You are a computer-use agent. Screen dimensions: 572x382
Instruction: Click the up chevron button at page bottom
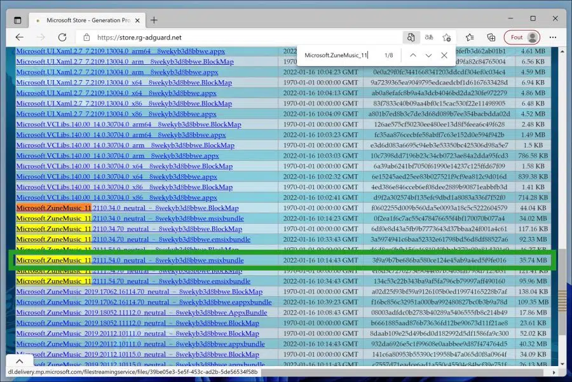tap(20, 361)
